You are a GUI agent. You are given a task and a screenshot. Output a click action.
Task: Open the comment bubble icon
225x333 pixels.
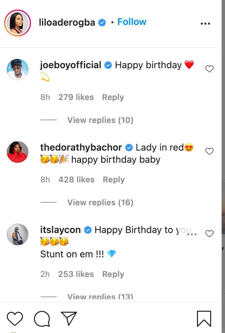42,319
